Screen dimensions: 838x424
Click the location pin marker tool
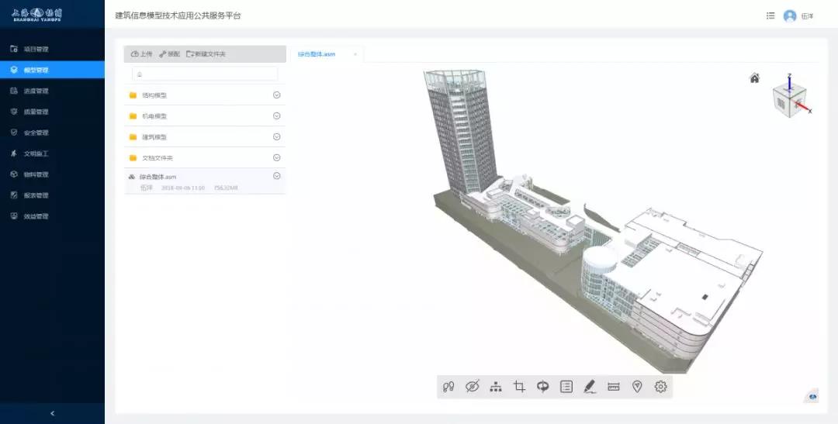click(x=637, y=387)
